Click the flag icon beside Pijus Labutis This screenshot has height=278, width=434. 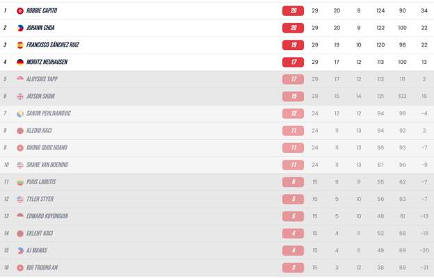[x=20, y=182]
